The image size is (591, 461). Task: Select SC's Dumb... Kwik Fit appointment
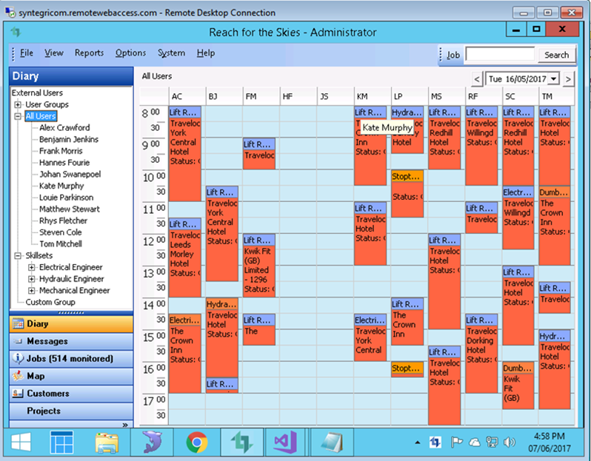(518, 386)
